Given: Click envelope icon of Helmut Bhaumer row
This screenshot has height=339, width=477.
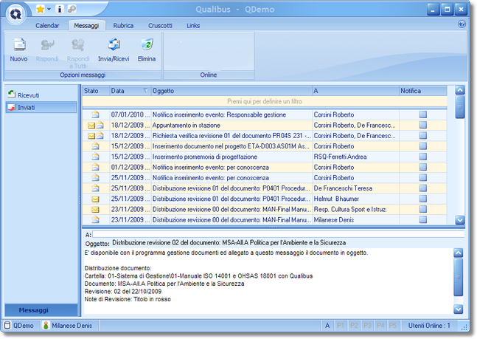Looking at the screenshot, I should pos(96,199).
